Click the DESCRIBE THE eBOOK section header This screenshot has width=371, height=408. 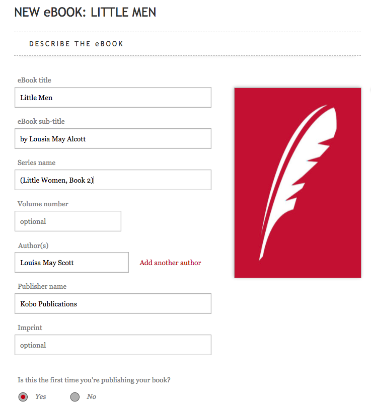click(76, 44)
